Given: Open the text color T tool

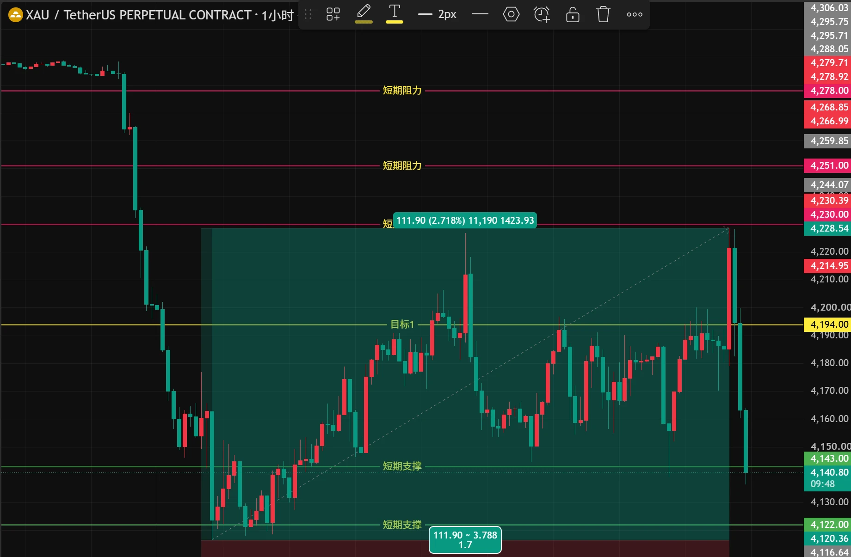Looking at the screenshot, I should [395, 14].
